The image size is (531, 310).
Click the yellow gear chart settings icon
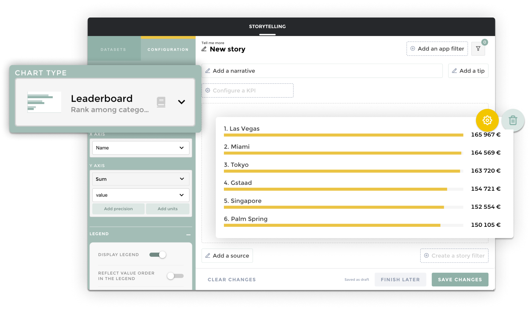[x=487, y=120]
